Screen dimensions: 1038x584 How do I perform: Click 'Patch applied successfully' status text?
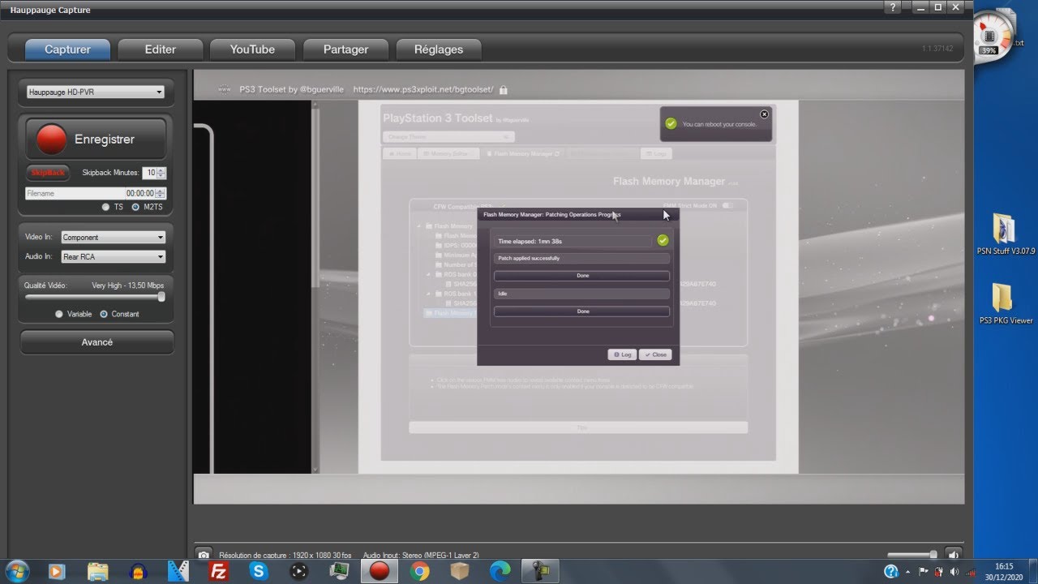coord(529,258)
